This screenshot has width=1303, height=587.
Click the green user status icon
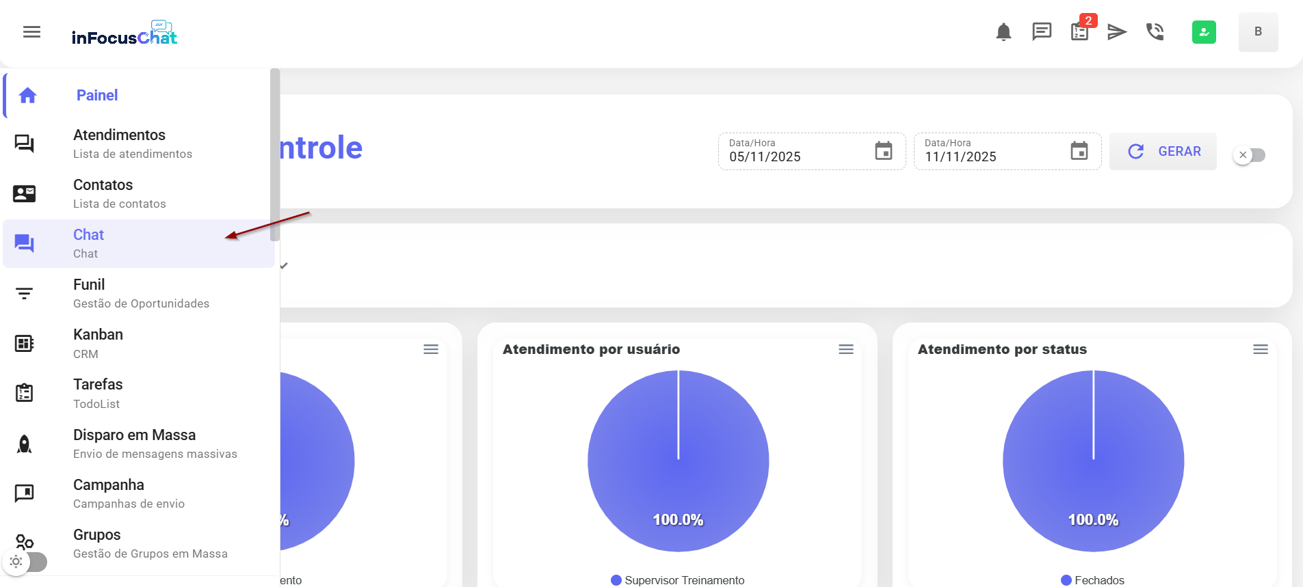pos(1204,32)
